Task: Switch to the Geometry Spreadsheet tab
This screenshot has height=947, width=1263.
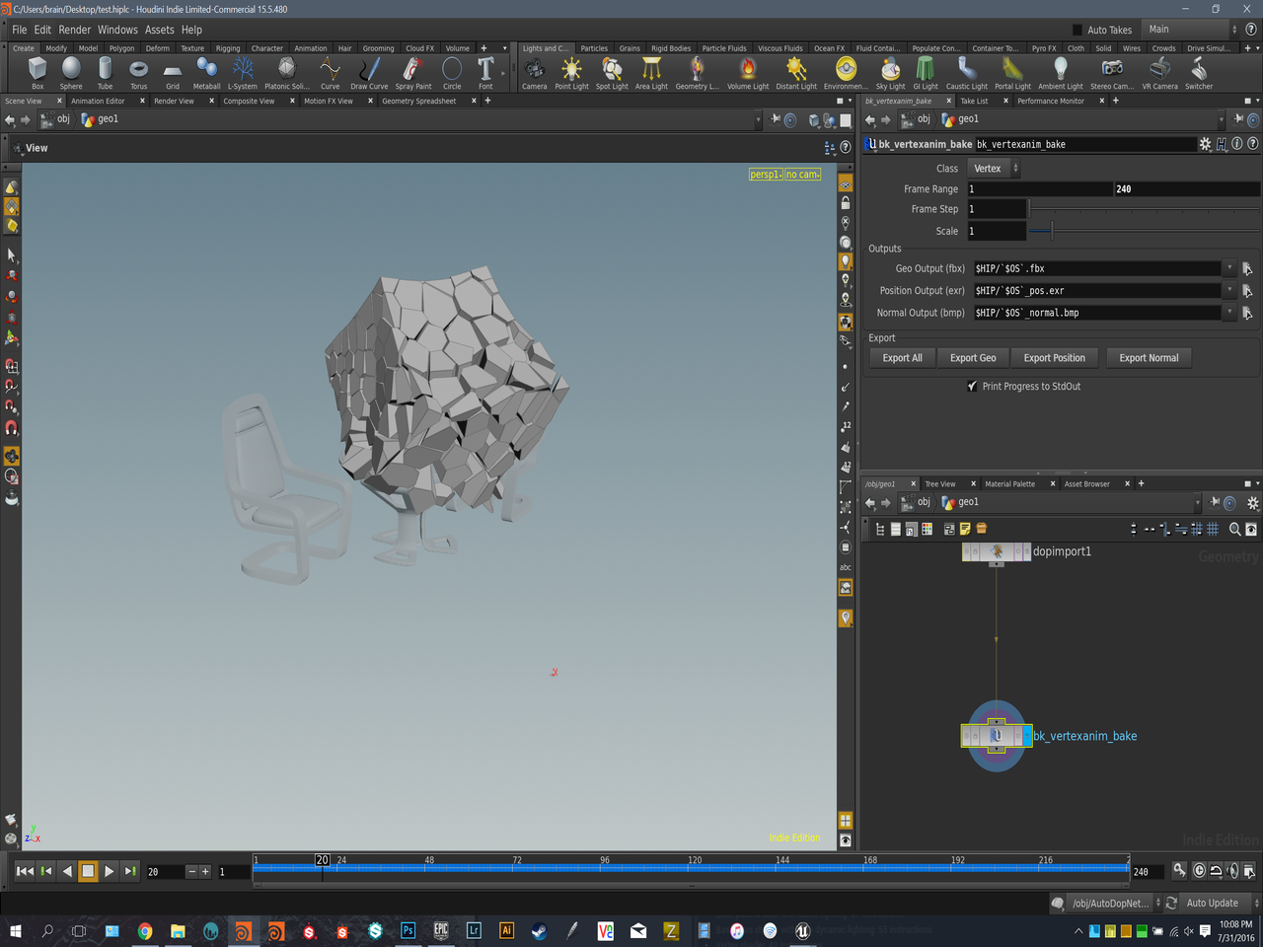Action: click(418, 101)
